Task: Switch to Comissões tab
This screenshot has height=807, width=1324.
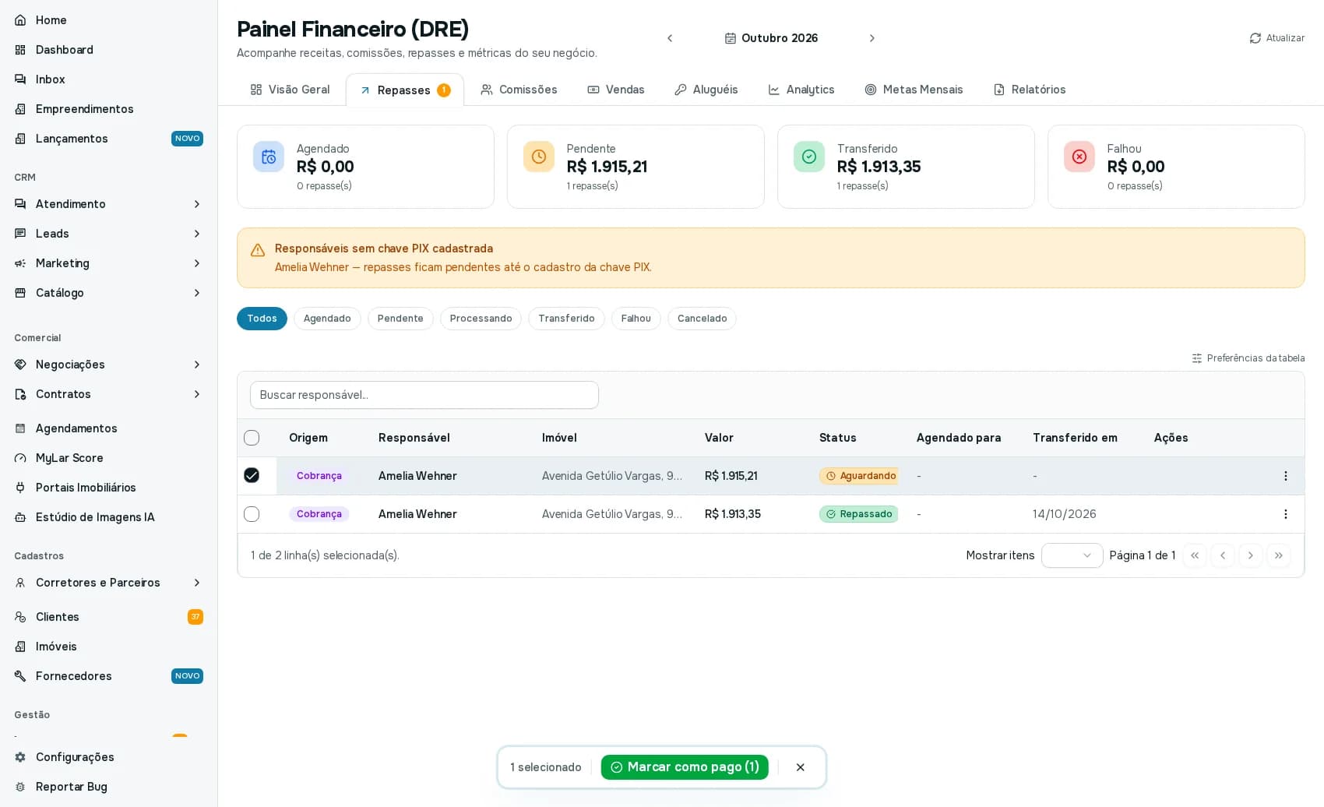Action: click(x=519, y=90)
